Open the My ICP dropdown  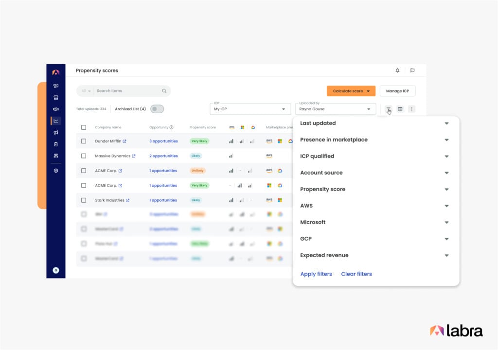coord(250,109)
